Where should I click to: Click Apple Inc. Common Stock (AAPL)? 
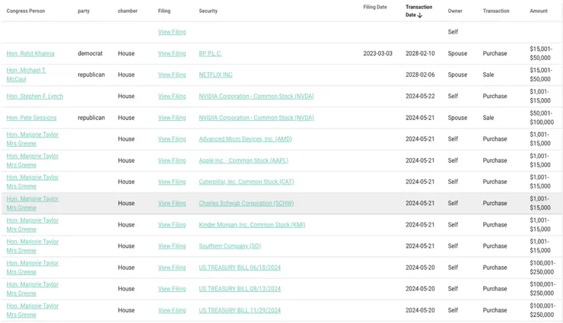[x=243, y=160]
